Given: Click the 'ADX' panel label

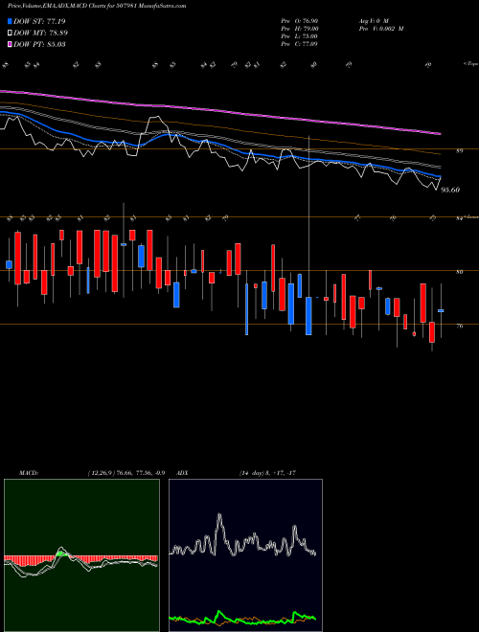Looking at the screenshot, I should pos(183,473).
